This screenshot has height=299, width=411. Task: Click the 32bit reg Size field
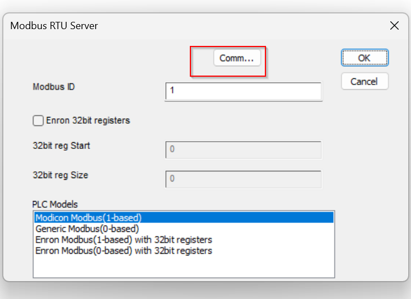pos(244,179)
